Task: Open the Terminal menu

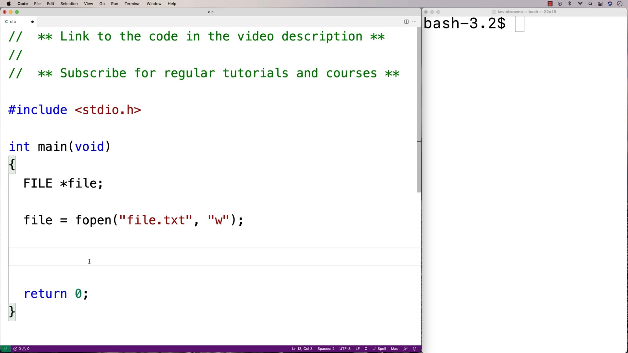Action: 132,4
